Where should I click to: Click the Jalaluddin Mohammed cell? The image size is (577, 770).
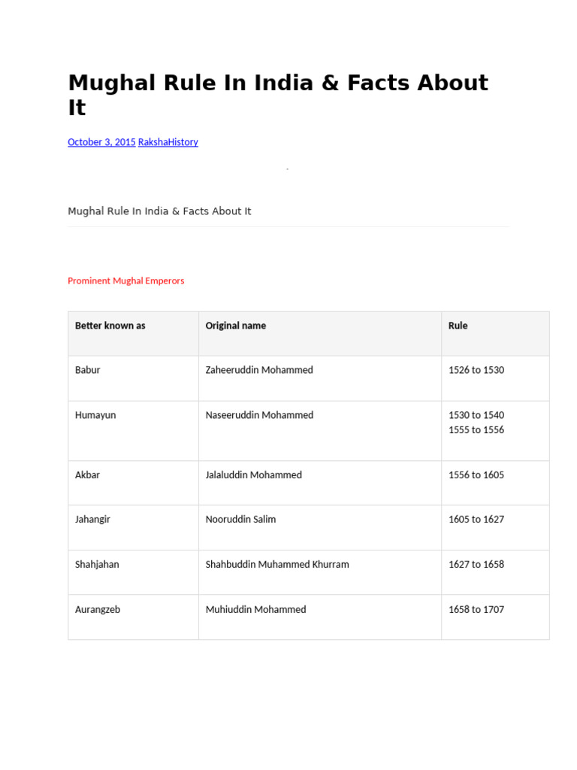[x=320, y=483]
